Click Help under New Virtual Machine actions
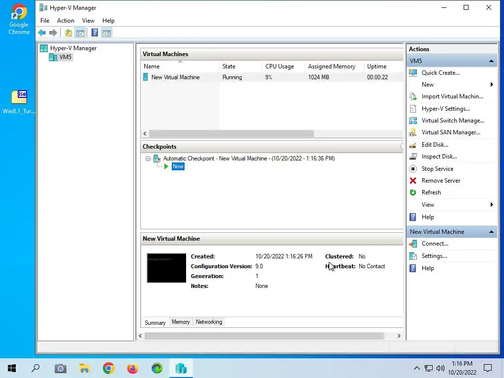 428,268
